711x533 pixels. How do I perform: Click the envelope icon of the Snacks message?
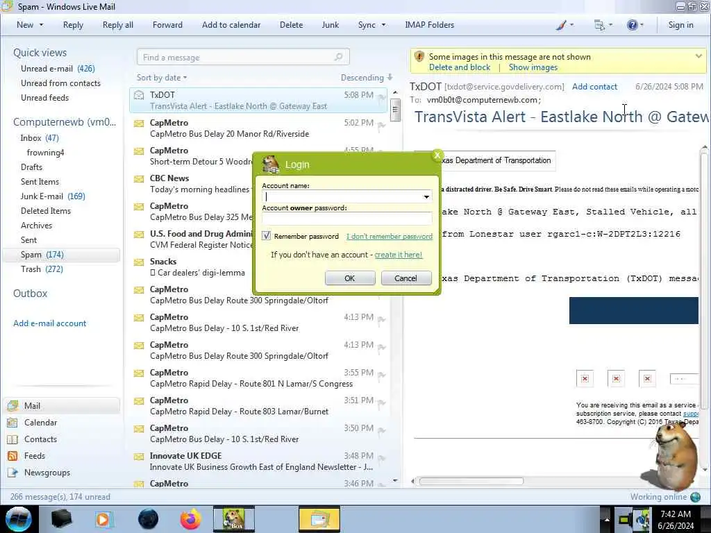tap(139, 262)
